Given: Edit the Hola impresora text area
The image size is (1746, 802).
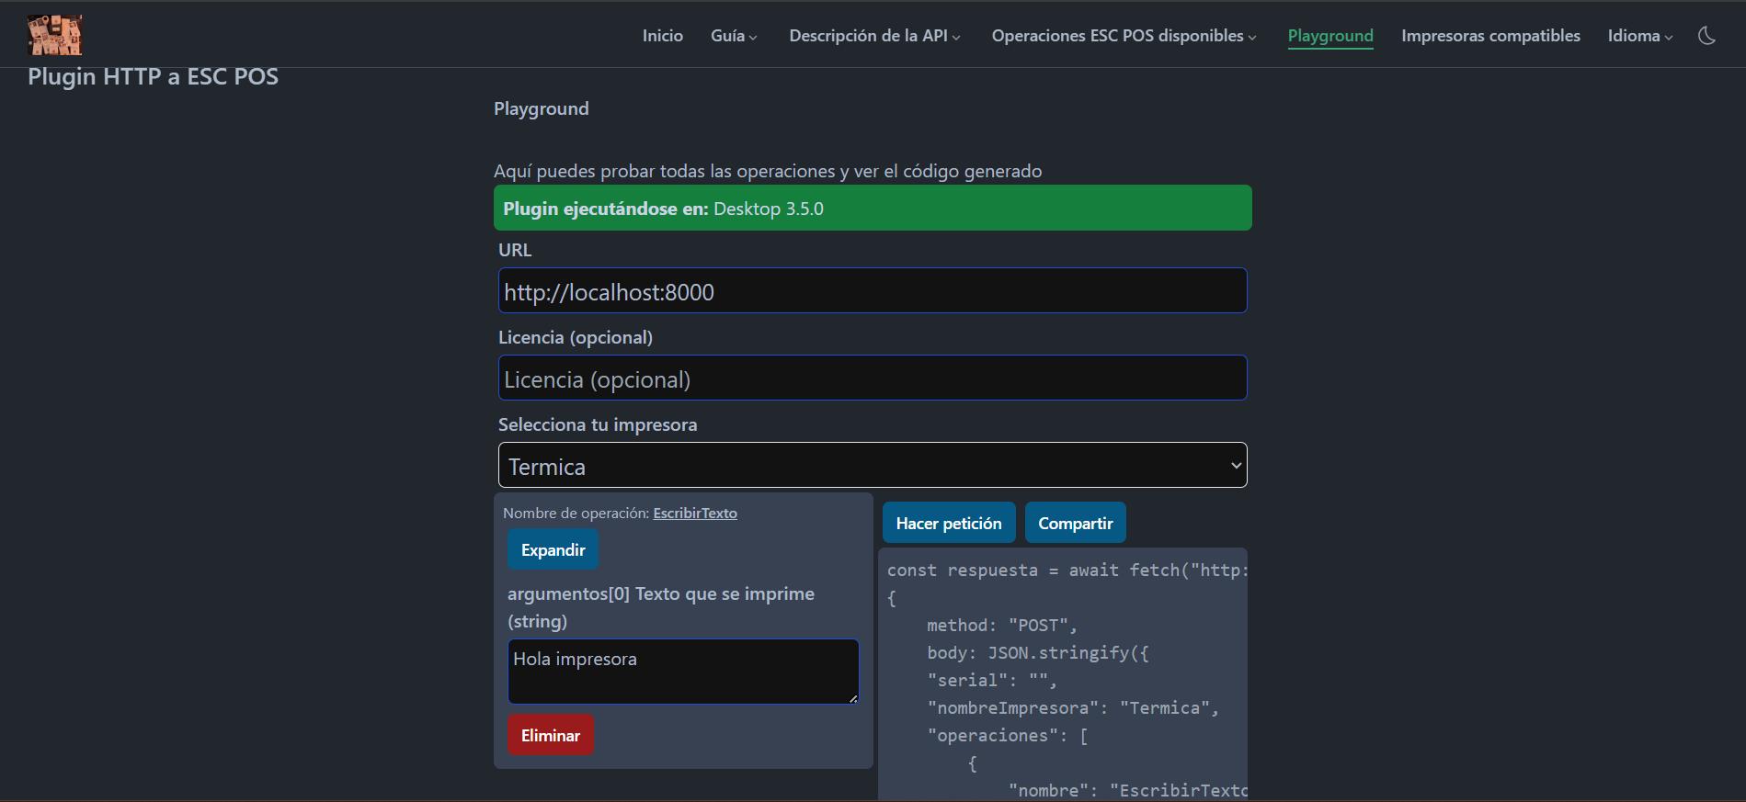Looking at the screenshot, I should click(683, 672).
